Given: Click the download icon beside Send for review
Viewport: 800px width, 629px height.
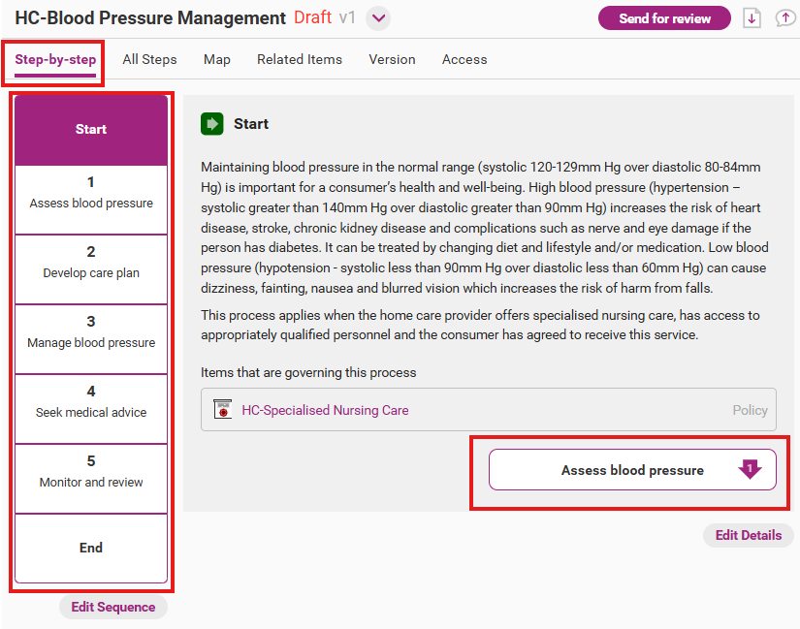Looking at the screenshot, I should pyautogui.click(x=752, y=18).
